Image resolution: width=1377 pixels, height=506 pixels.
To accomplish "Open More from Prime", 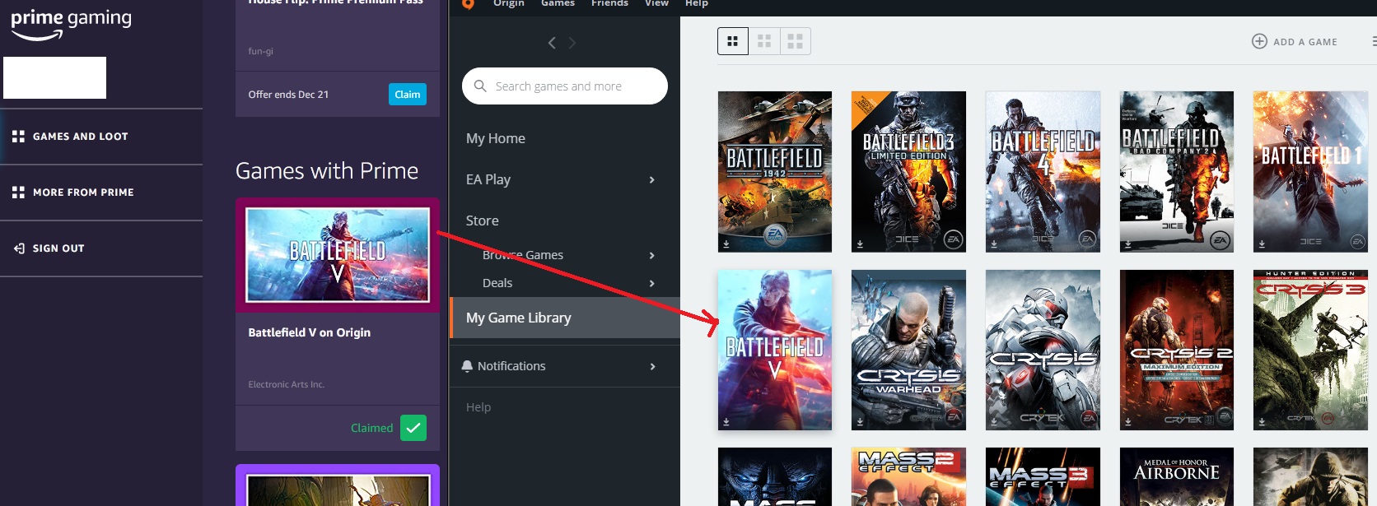I will tap(101, 193).
